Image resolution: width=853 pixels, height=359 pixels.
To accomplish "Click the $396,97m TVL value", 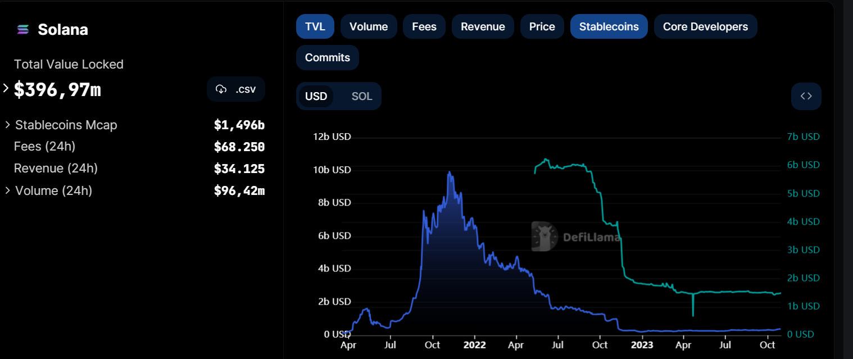I will (57, 89).
